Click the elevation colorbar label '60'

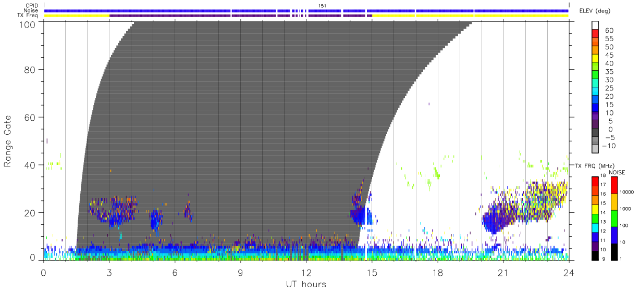(608, 31)
